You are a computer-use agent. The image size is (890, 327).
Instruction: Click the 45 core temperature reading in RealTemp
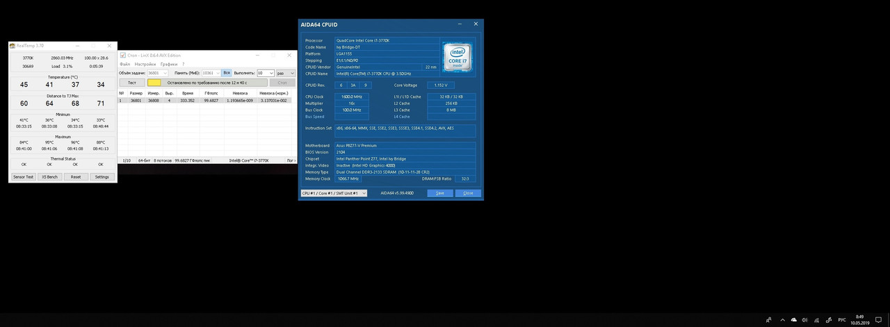point(24,85)
